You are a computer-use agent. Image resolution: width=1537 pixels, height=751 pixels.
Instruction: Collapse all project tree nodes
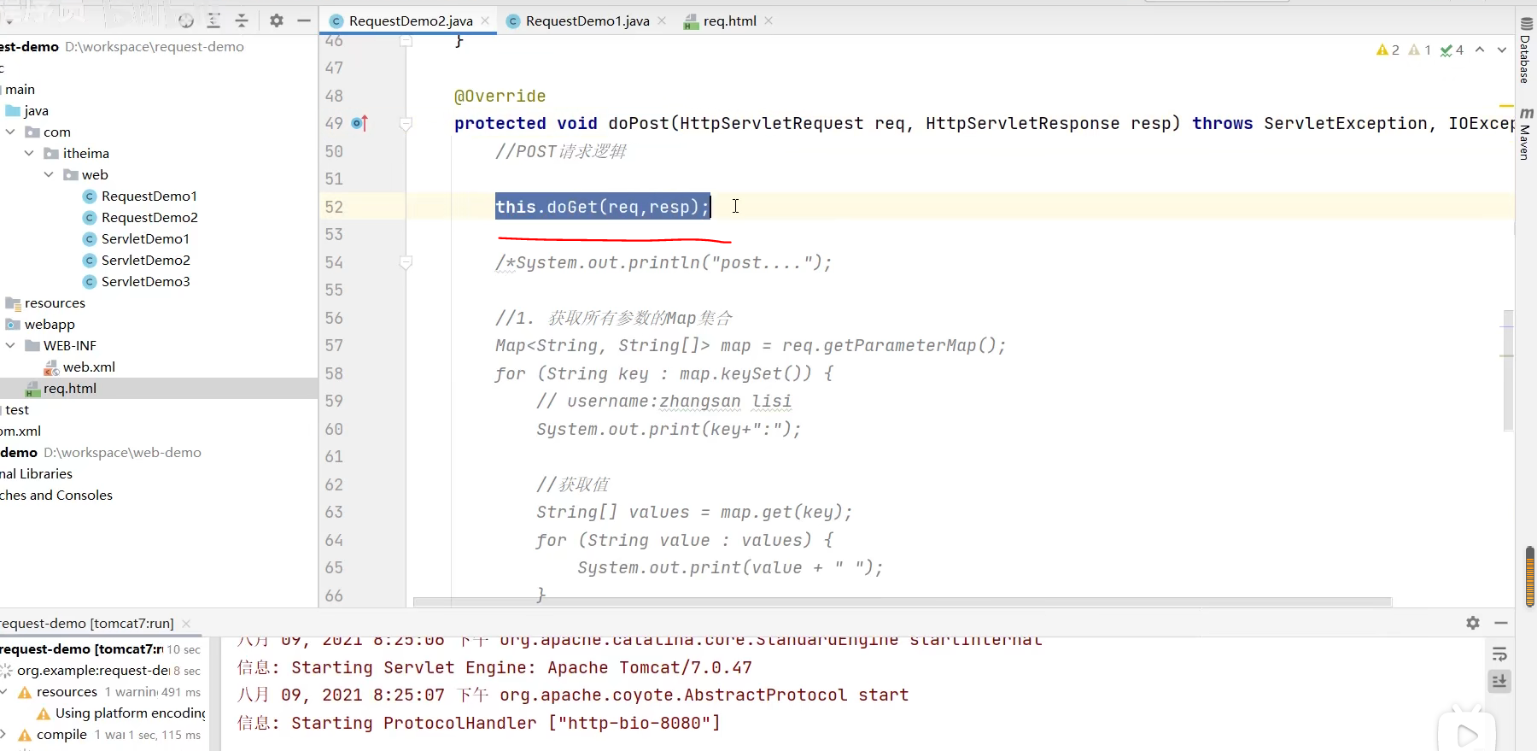point(242,21)
